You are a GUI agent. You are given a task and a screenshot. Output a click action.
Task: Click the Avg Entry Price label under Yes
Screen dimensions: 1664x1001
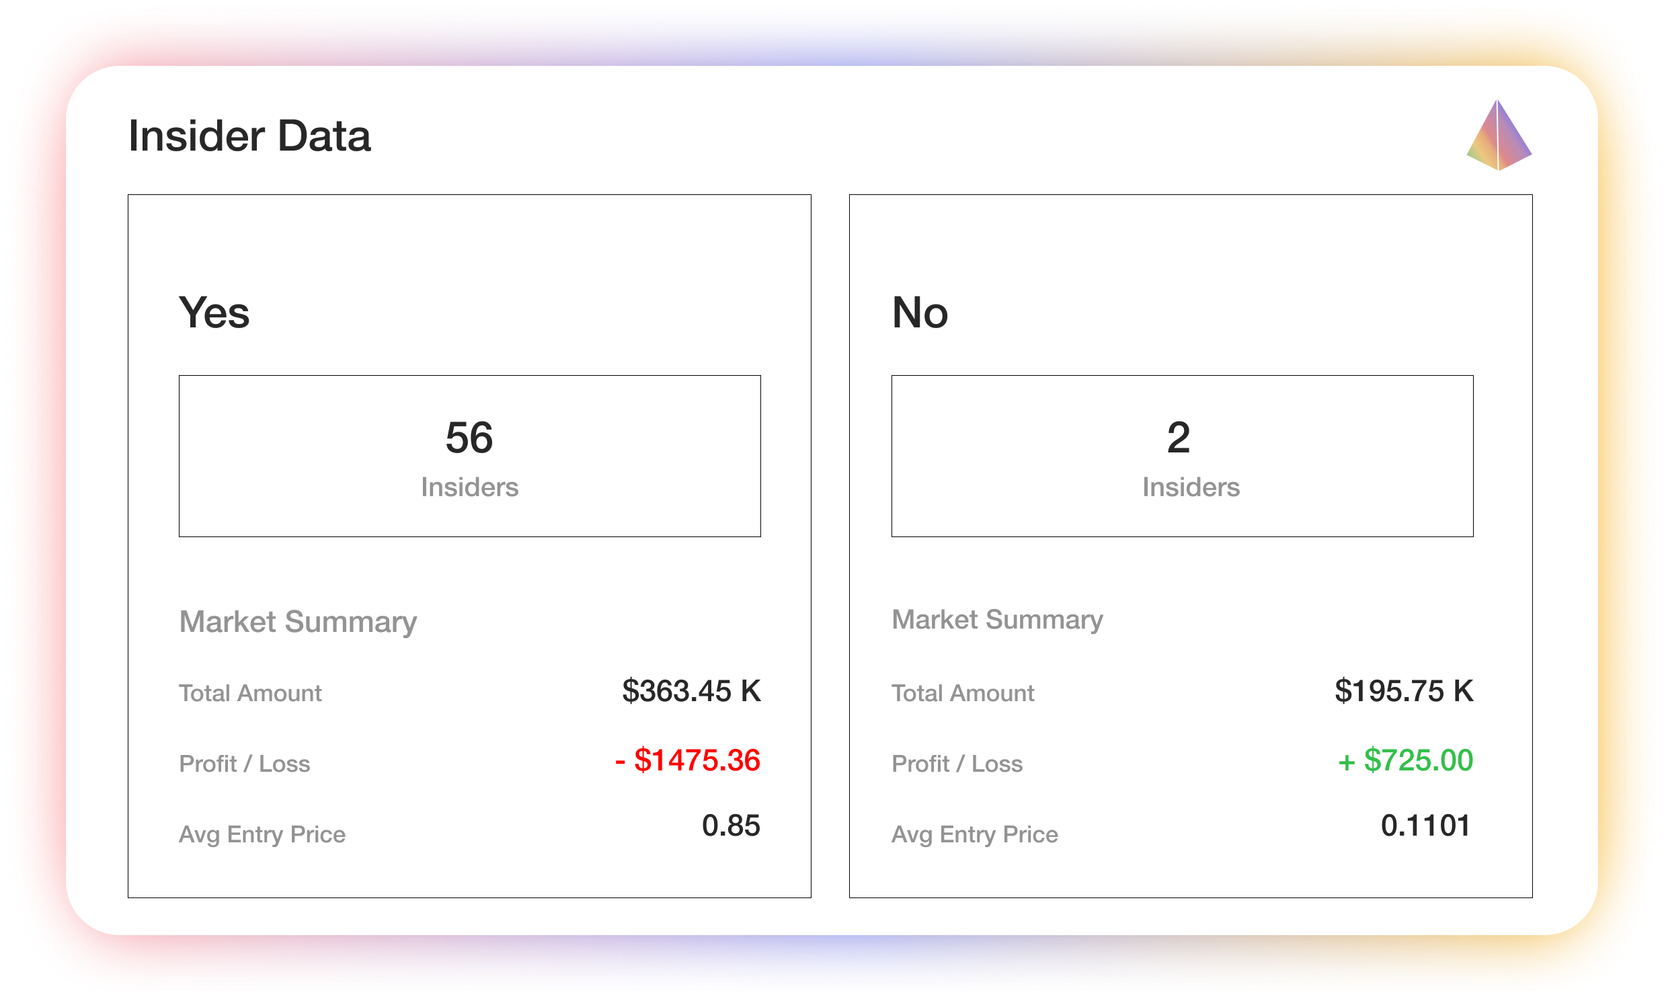pos(262,834)
